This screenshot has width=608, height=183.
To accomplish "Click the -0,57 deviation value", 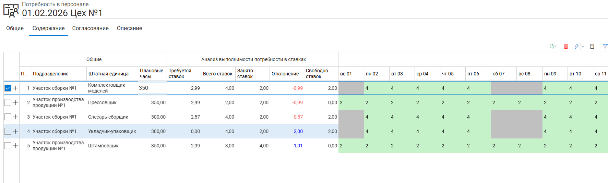I will tap(298, 117).
